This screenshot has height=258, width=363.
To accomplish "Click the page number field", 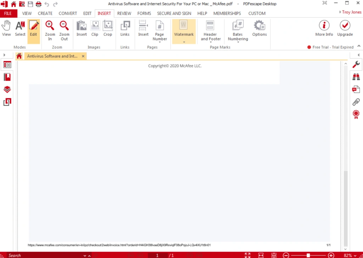I will 157,256.
